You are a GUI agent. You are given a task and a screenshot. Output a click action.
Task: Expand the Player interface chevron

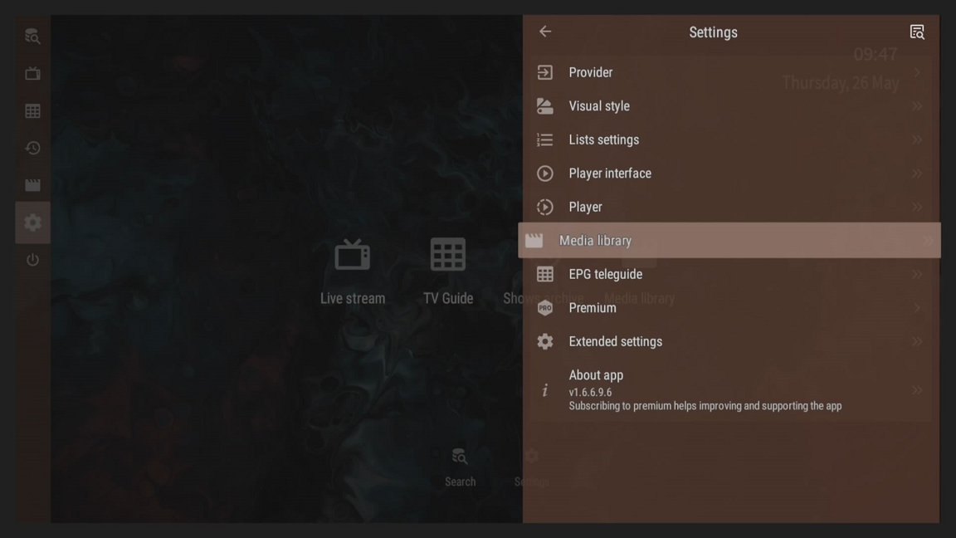917,174
